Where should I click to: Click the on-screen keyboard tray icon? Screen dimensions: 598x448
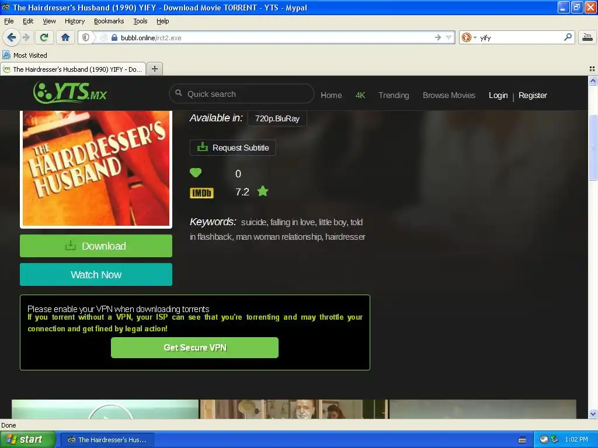click(522, 440)
